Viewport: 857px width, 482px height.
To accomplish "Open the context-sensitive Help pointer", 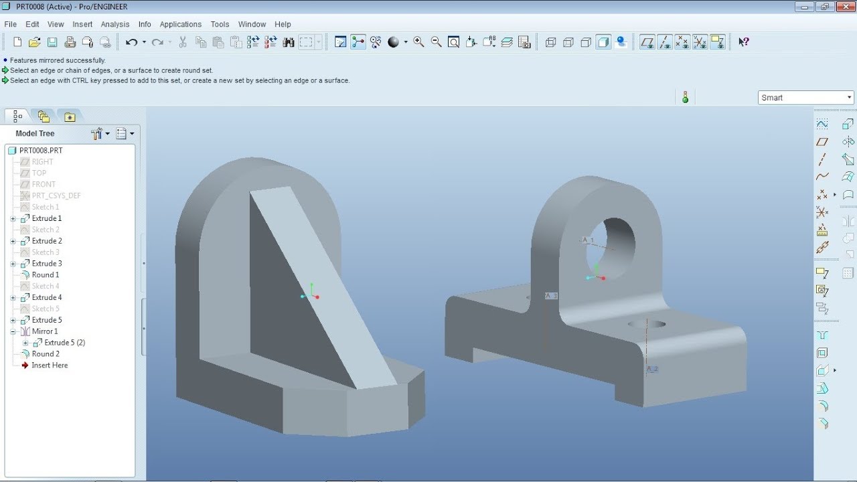I will point(743,42).
